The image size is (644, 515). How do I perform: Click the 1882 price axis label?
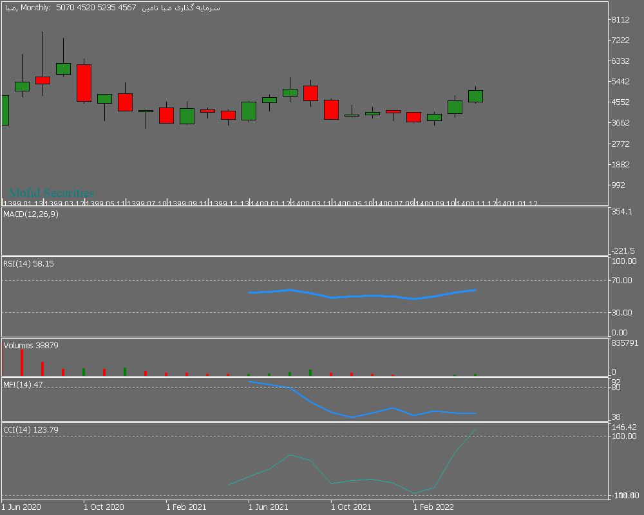(x=621, y=164)
